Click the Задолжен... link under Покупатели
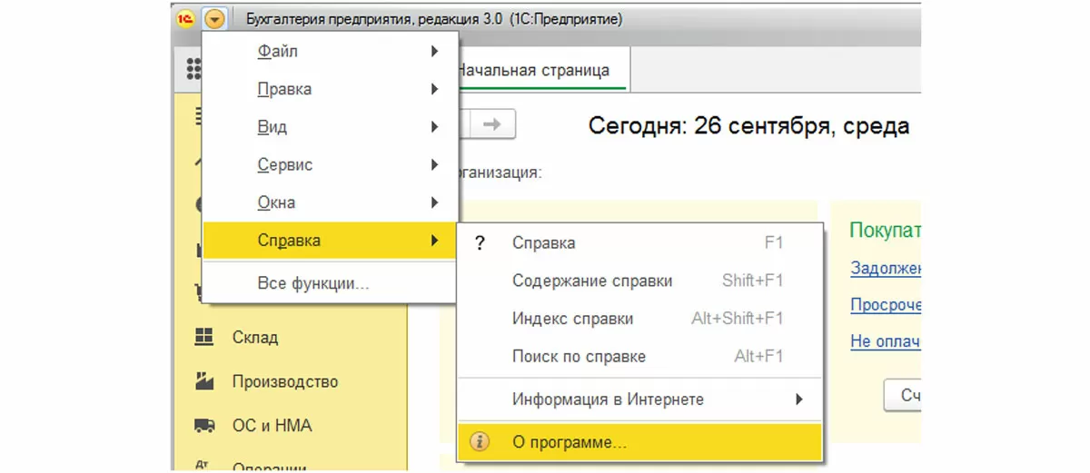The height and width of the screenshot is (473, 1090). pos(887,268)
